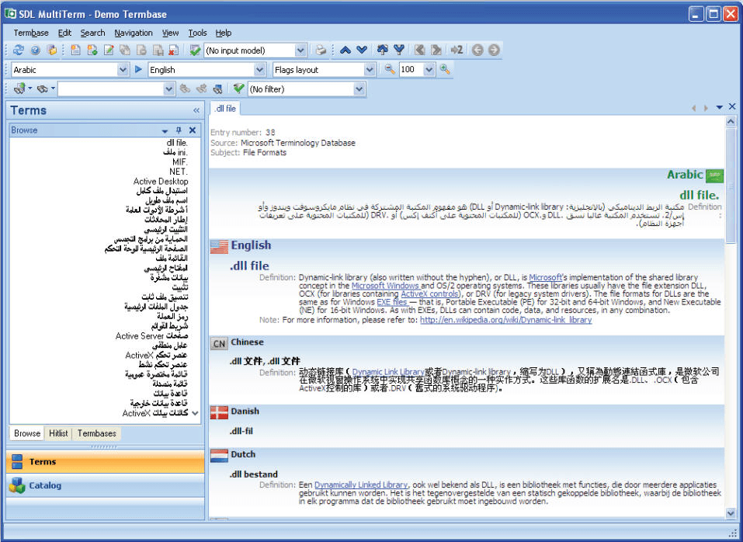Follow the Microsoft Windows hyperlink
This screenshot has width=743, height=542.
385,286
